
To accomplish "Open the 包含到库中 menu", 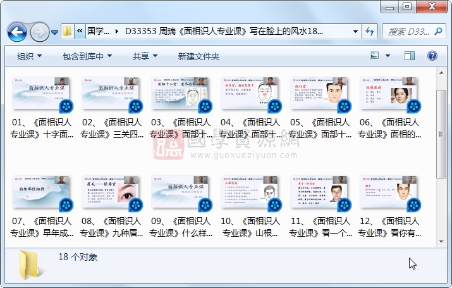I will click(87, 56).
